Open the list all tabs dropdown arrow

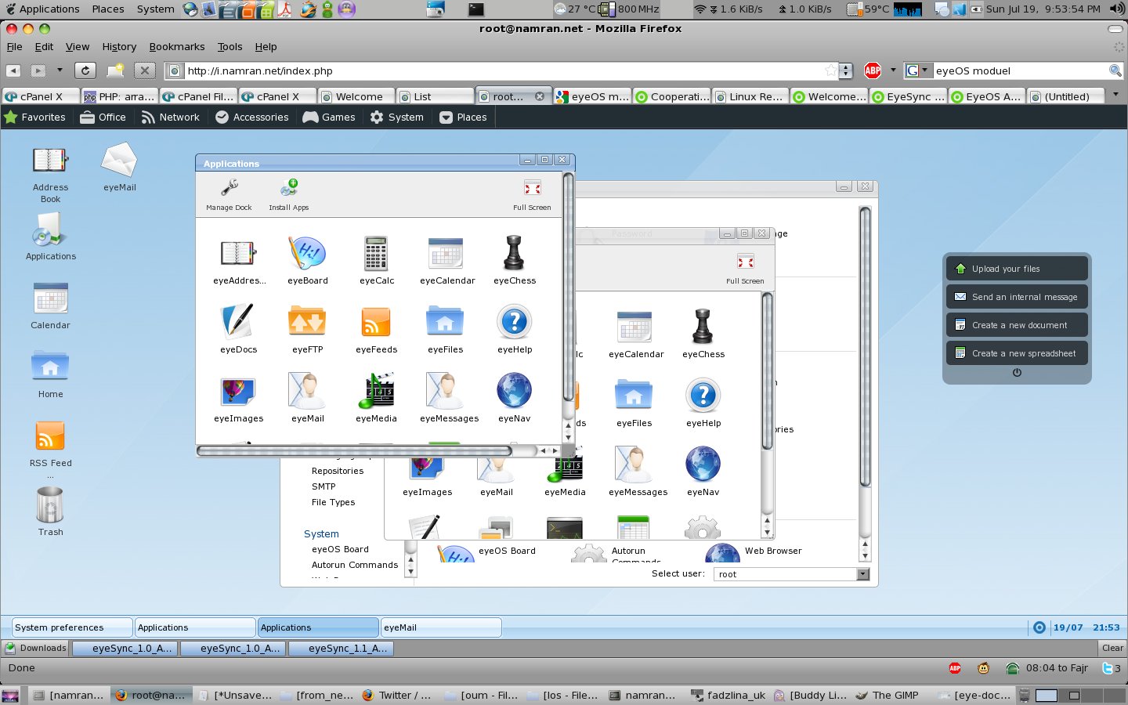1115,95
